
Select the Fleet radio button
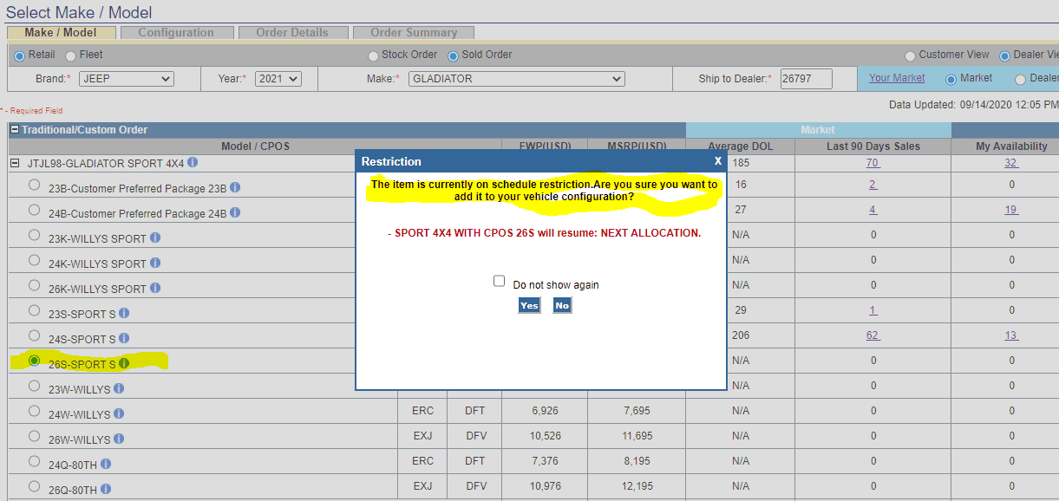click(x=70, y=55)
